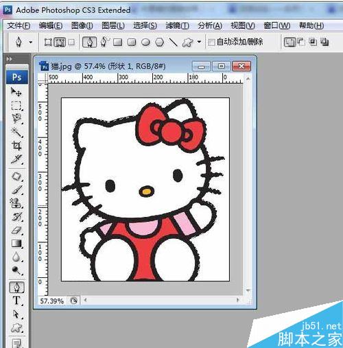Viewport: 343px width, 348px height.
Task: Open the 选择(S) menu
Action: point(145,25)
